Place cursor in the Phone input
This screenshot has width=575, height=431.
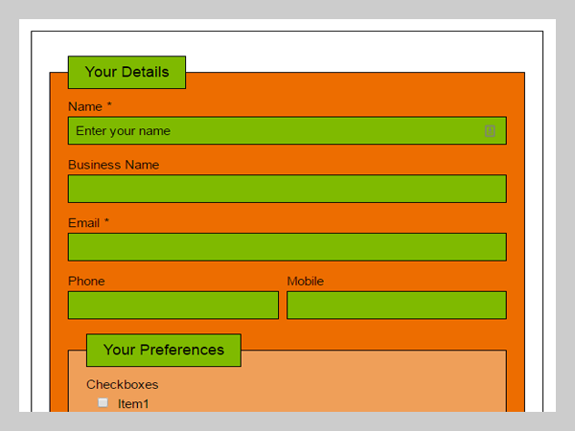[x=172, y=306]
